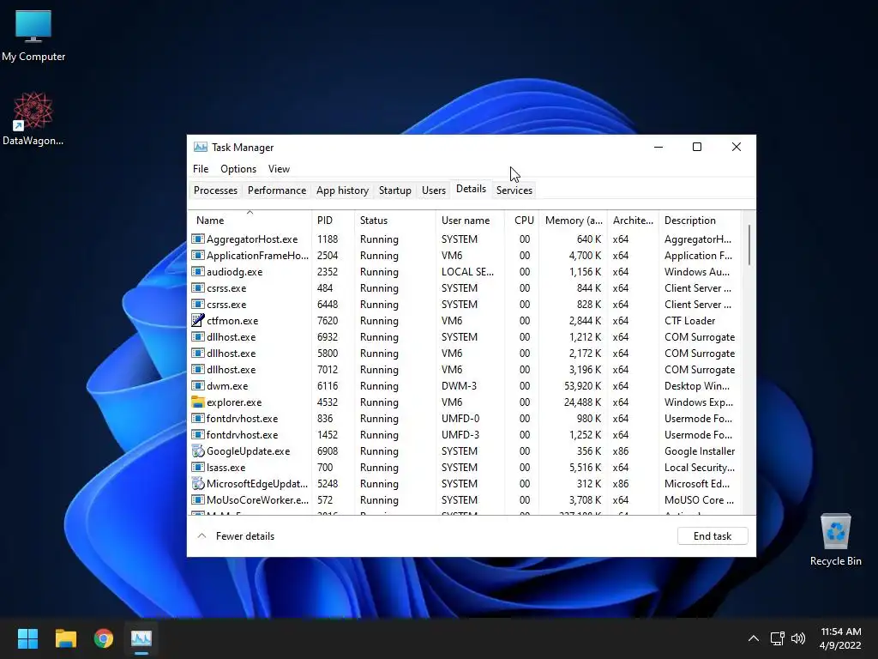The width and height of the screenshot is (878, 659).
Task: Open the View menu
Action: (x=279, y=169)
